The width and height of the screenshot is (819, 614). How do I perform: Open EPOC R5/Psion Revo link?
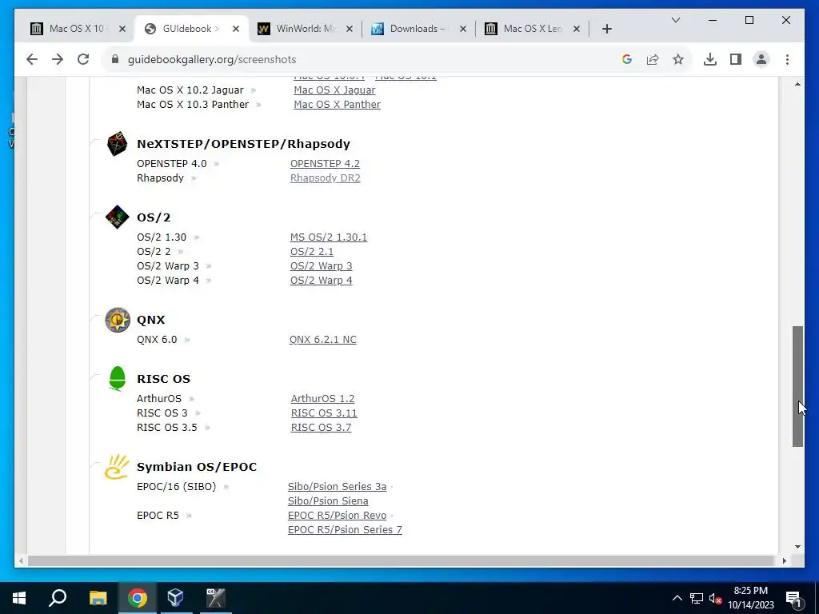click(337, 516)
